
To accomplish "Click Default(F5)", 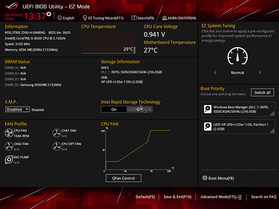I will [145, 197].
